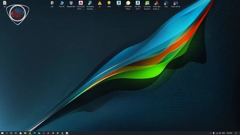Open taskbar search magnifier

[x=7, y=133]
